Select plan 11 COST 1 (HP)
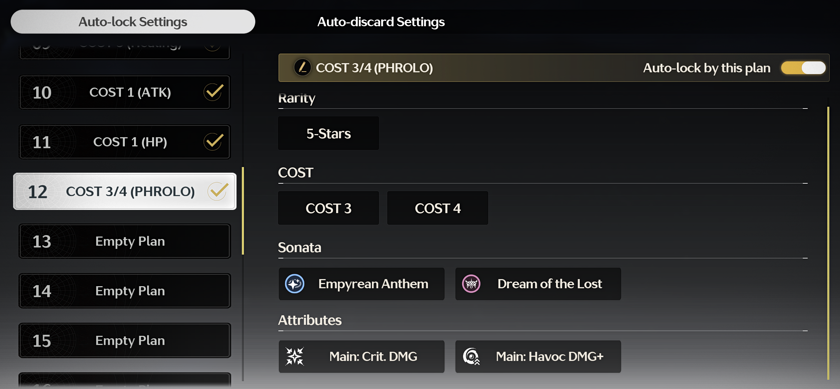This screenshot has height=389, width=840. [x=125, y=142]
